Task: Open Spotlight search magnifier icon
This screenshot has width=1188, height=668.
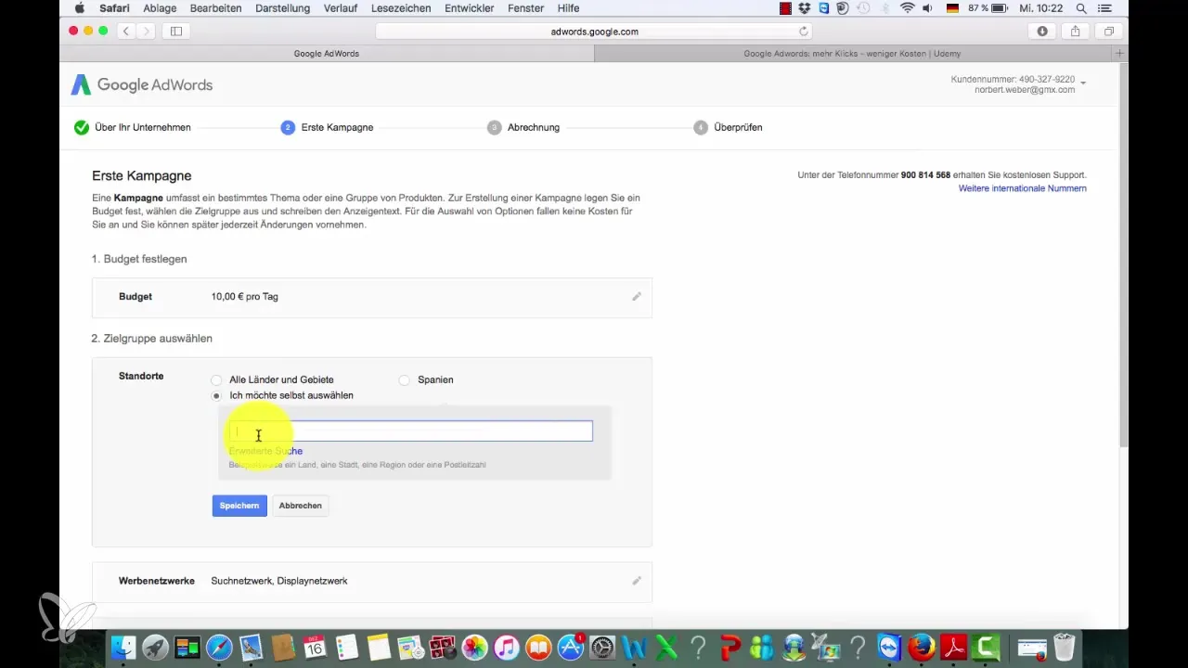Action: click(1081, 8)
